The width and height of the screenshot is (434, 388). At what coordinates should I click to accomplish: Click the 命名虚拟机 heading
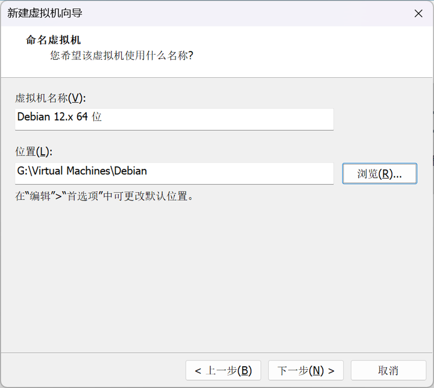pos(53,40)
